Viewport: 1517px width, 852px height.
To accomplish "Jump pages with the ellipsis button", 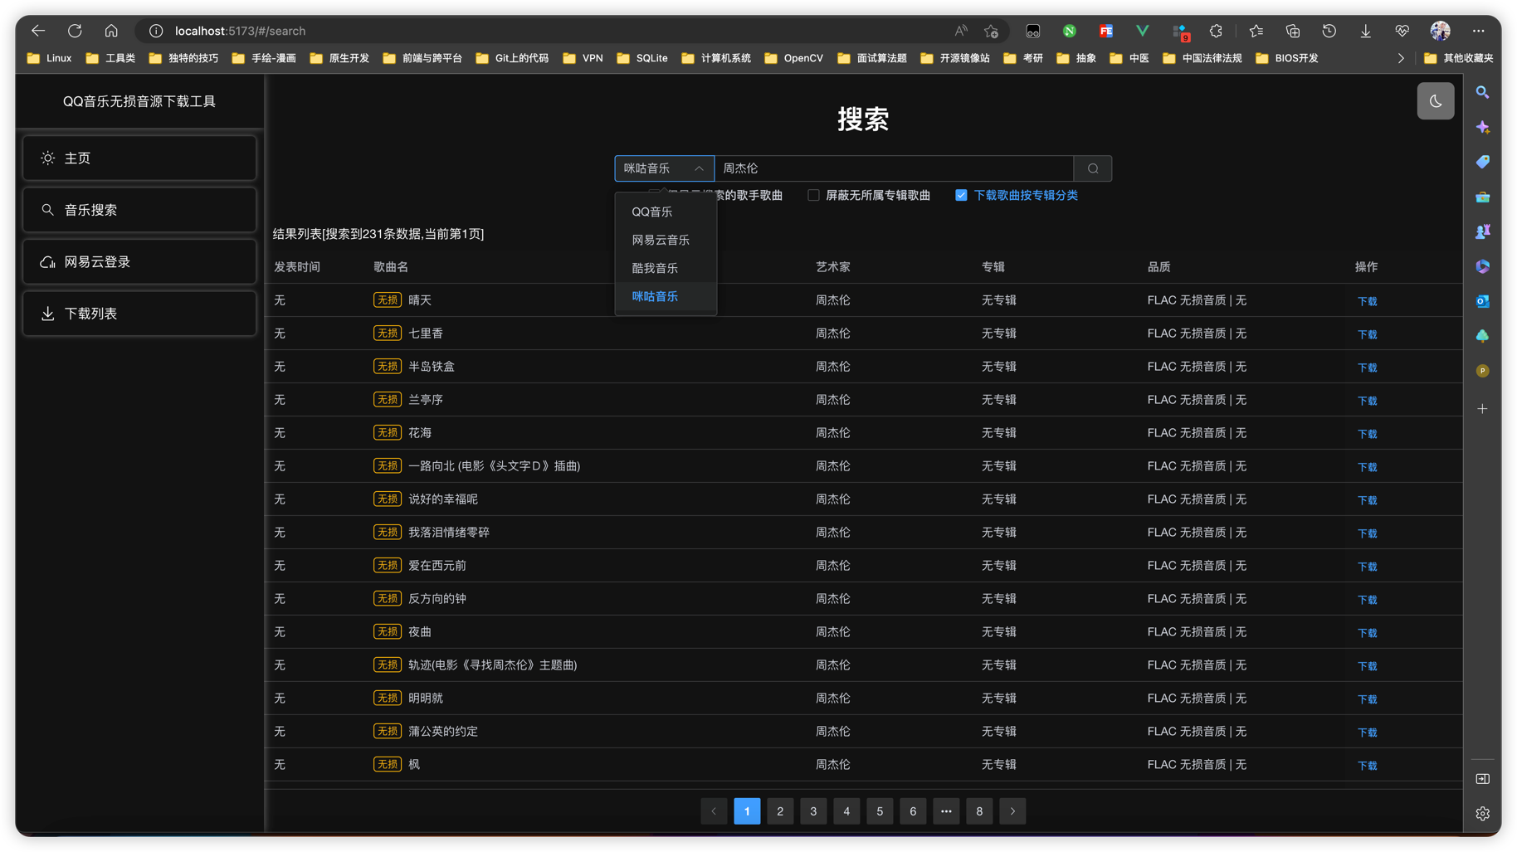I will [x=946, y=811].
